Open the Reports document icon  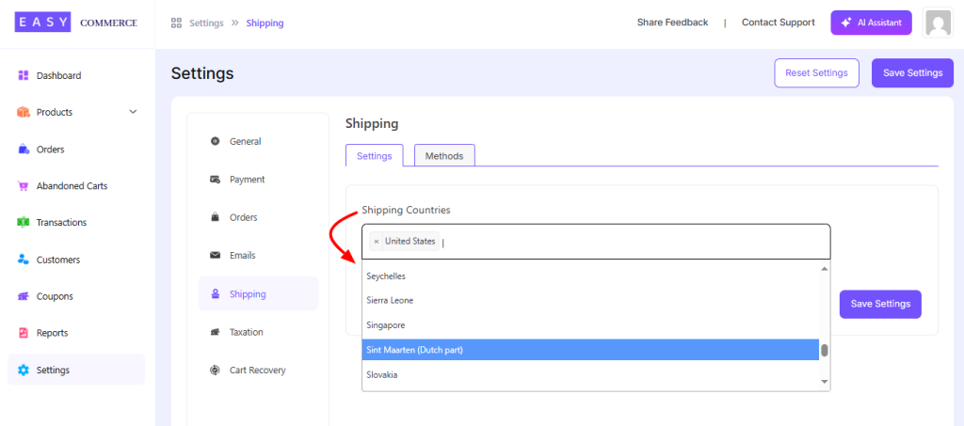point(24,333)
